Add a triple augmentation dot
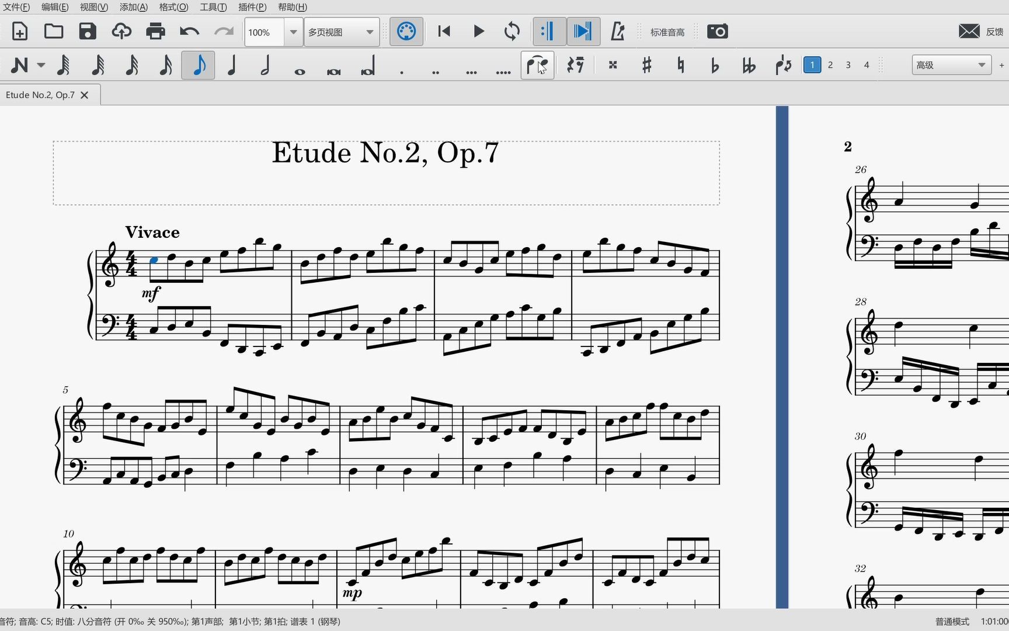This screenshot has width=1009, height=631. tap(471, 72)
